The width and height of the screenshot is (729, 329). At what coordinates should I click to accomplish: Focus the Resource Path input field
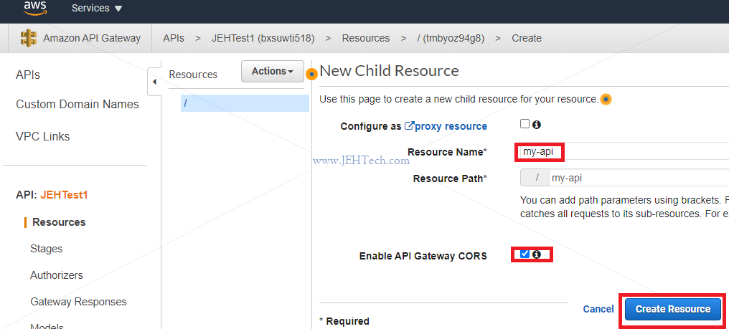click(639, 178)
